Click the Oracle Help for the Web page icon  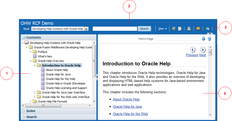pyautogui.click(x=43, y=79)
